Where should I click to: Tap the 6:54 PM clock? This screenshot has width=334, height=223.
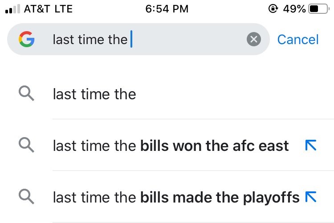(167, 9)
